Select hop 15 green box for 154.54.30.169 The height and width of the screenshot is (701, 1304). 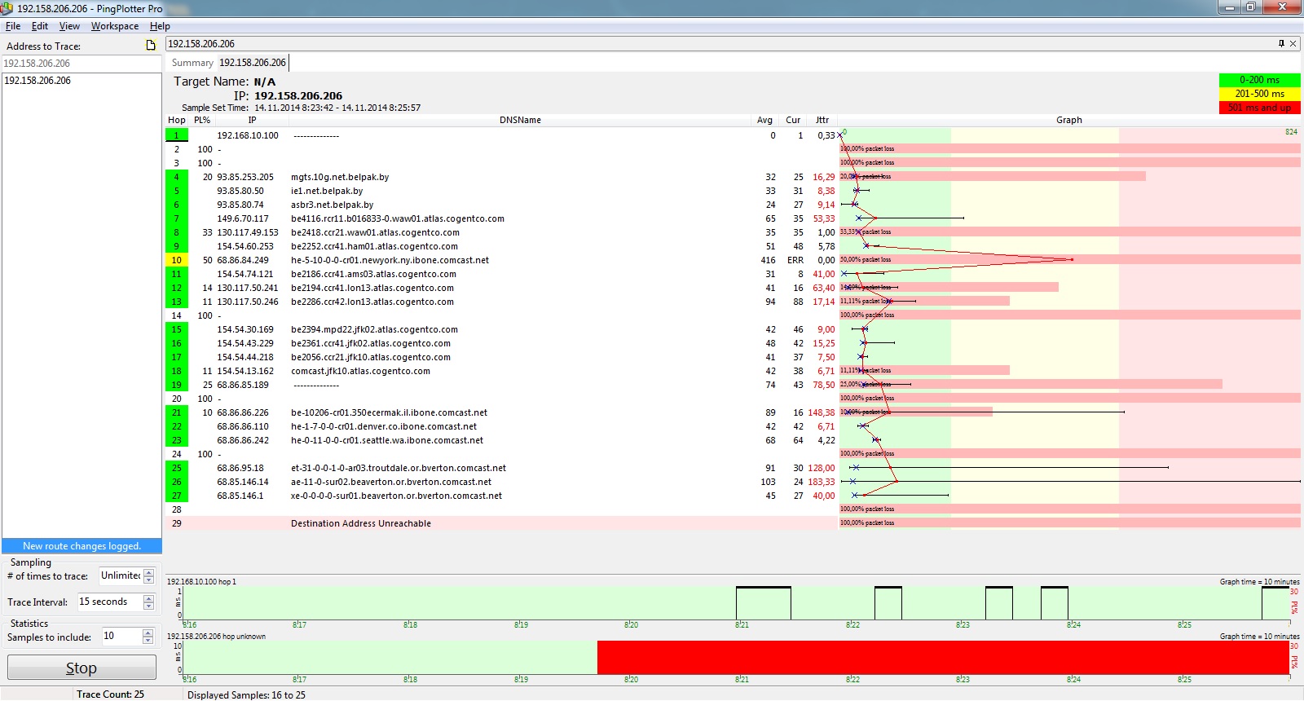coord(176,329)
